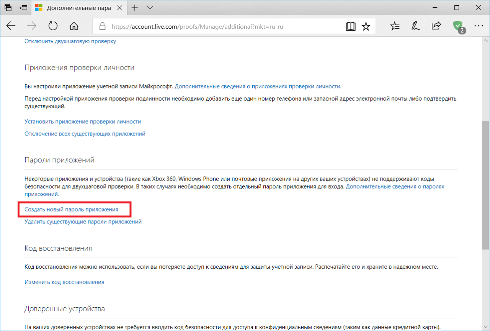The width and height of the screenshot is (490, 331).
Task: Open Дополнительные сведения о паролях приложений link
Action: point(395,186)
